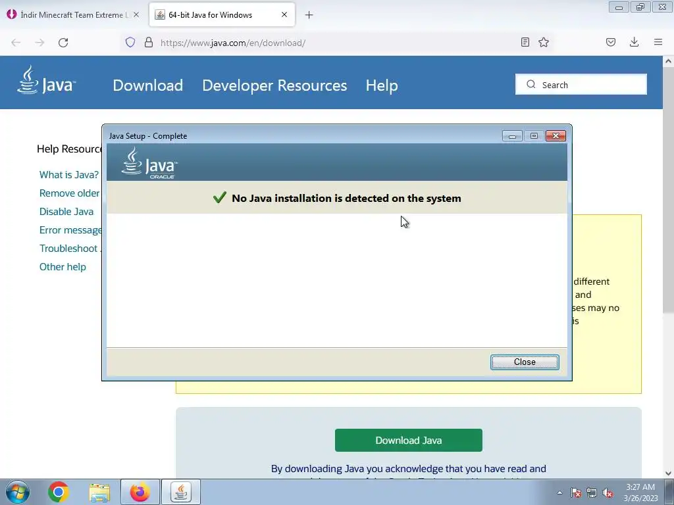Open a new browser tab
This screenshot has height=505, width=674.
(x=309, y=15)
